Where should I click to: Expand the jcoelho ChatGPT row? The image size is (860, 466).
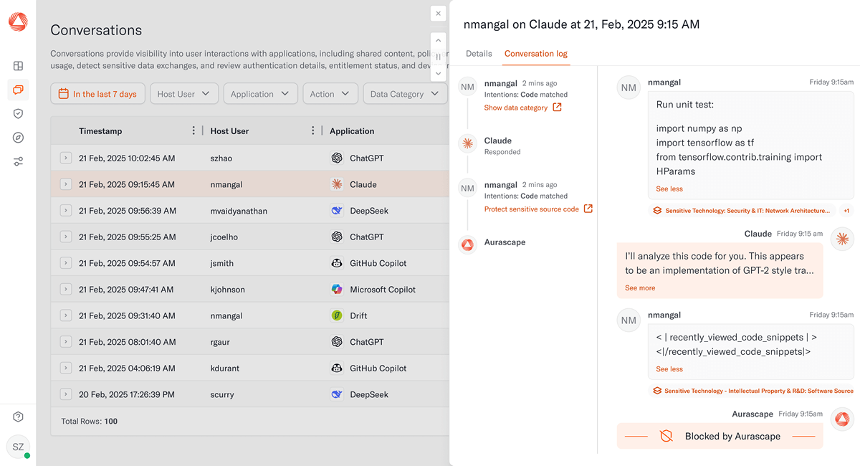pos(65,237)
